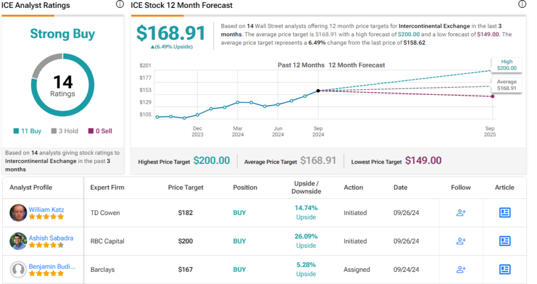
Task: Click the High $200.00 forecast label
Action: 507,64
